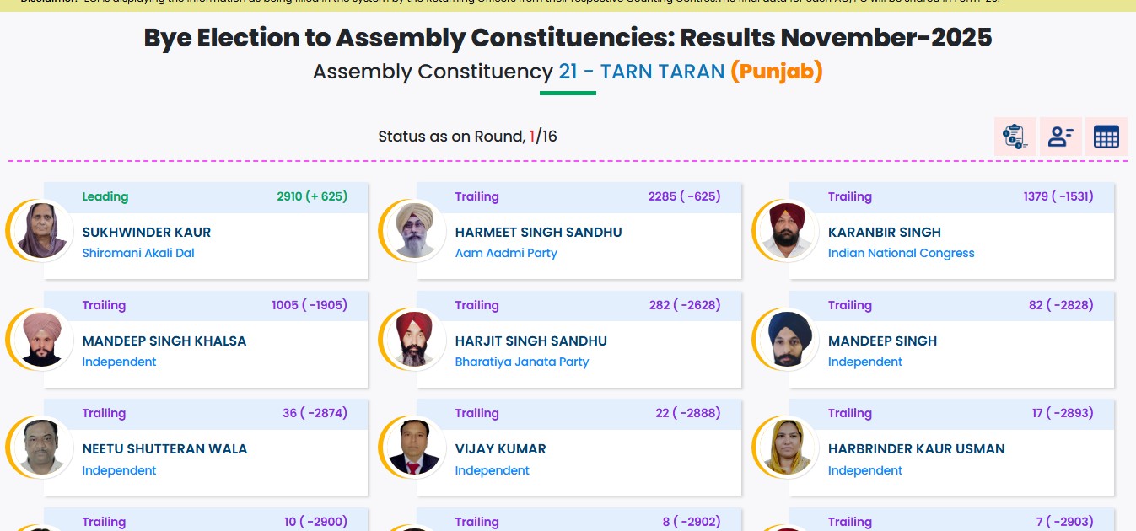Click the SUKHWINDER KAUR candidate name

pos(147,233)
